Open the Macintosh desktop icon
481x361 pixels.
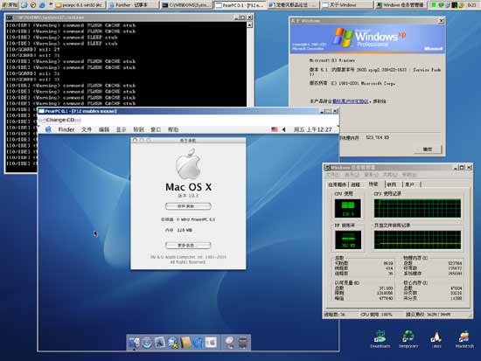pos(464,339)
